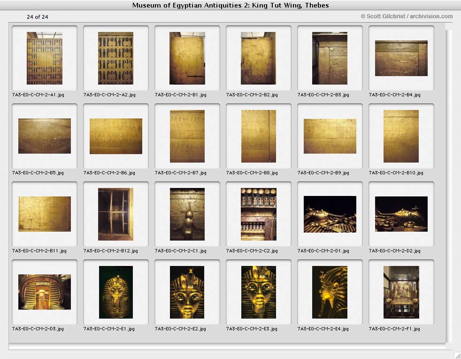
Task: View the 7A3-EG-C-CM-2-E3.jpg mask thumbnail
Action: click(x=258, y=292)
